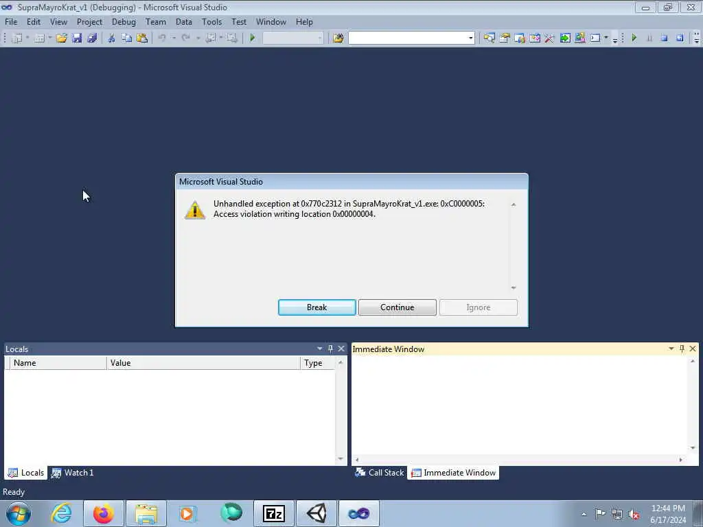Click the Navigate Backward icon
703x527 pixels.
click(x=210, y=38)
